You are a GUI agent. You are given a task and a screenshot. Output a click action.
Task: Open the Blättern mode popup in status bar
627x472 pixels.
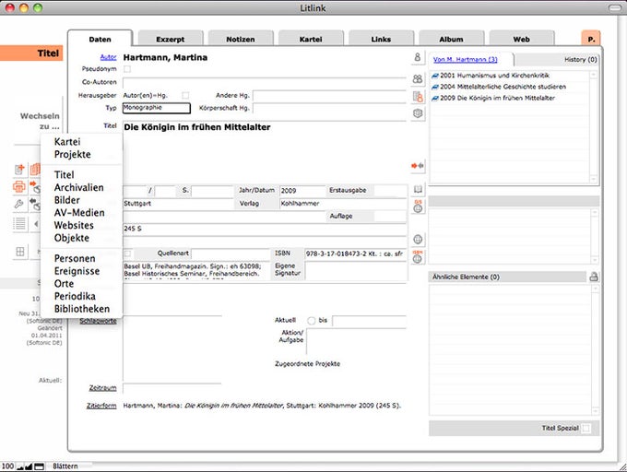point(65,466)
